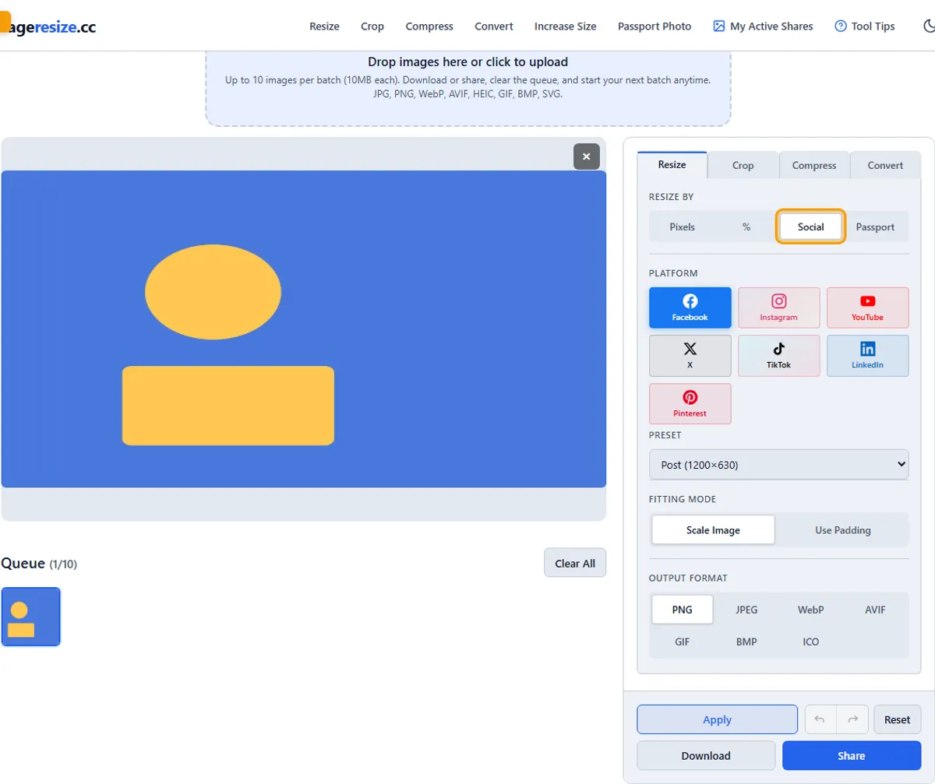Select the queued image thumbnail
This screenshot has width=935, height=784.
(x=30, y=617)
